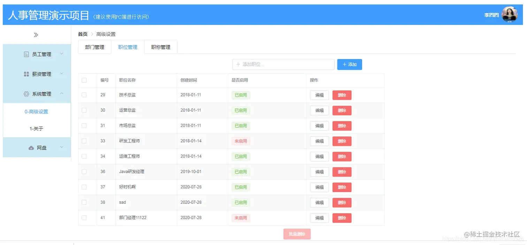
Task: Expand the 薪资管理 menu chevron
Action: (x=62, y=74)
